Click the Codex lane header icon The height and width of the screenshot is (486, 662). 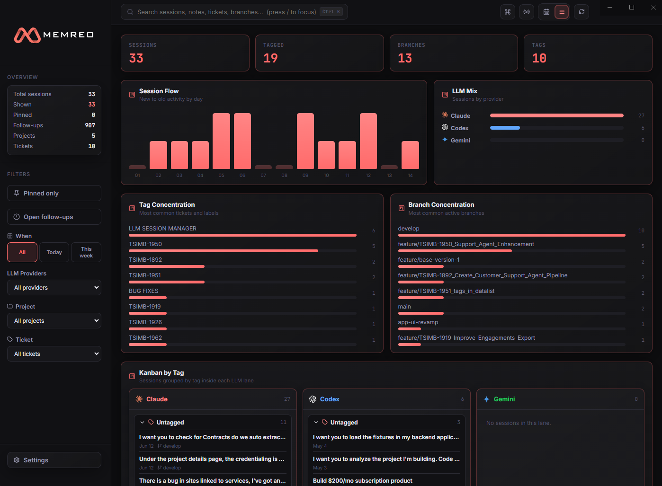click(313, 399)
